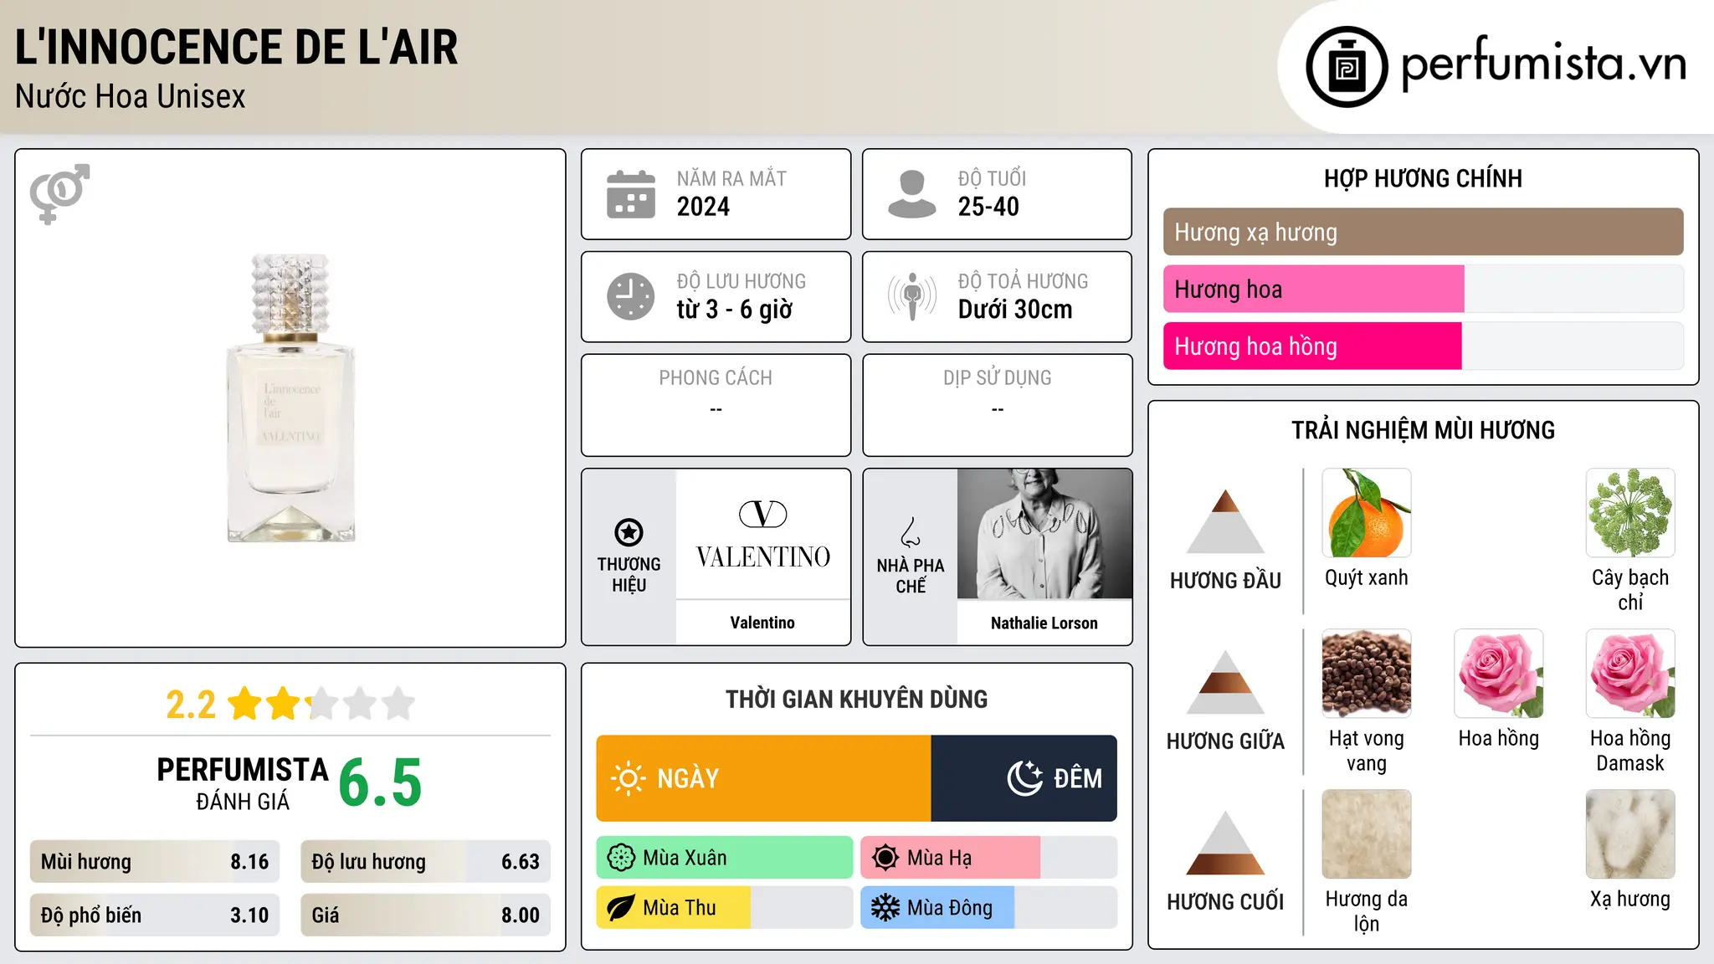Click the age range value 25-40
The image size is (1714, 964).
coord(988,207)
